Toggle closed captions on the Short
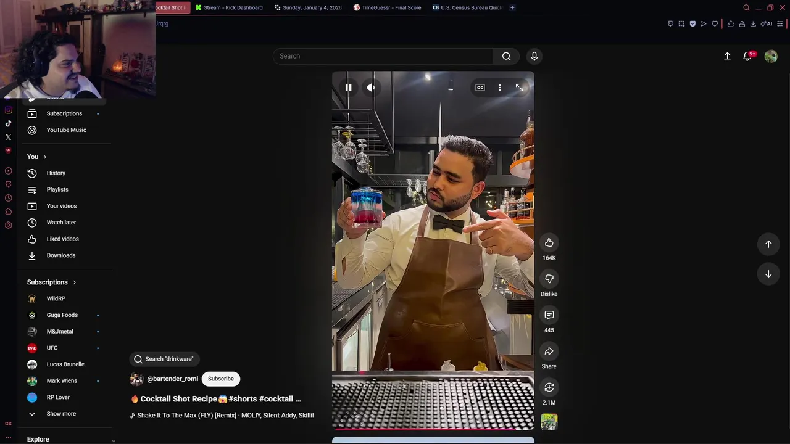790x444 pixels. pos(480,88)
